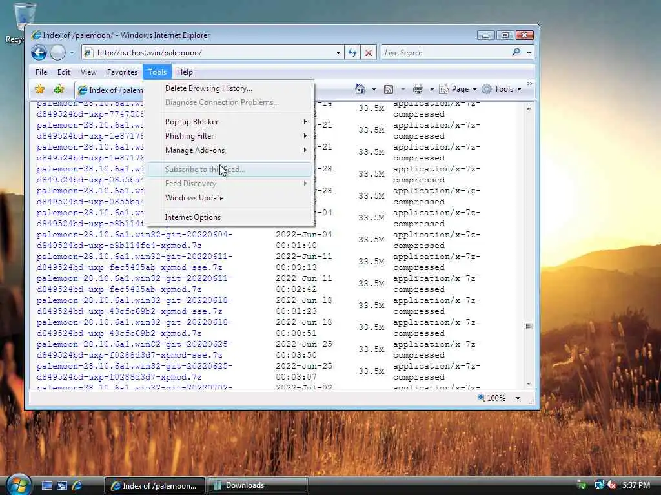The width and height of the screenshot is (661, 495).
Task: Click Show Desktop quick launch icon
Action: pyautogui.click(x=47, y=486)
